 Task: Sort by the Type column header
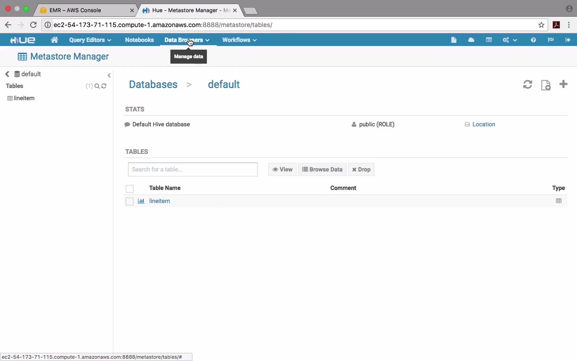click(x=559, y=188)
